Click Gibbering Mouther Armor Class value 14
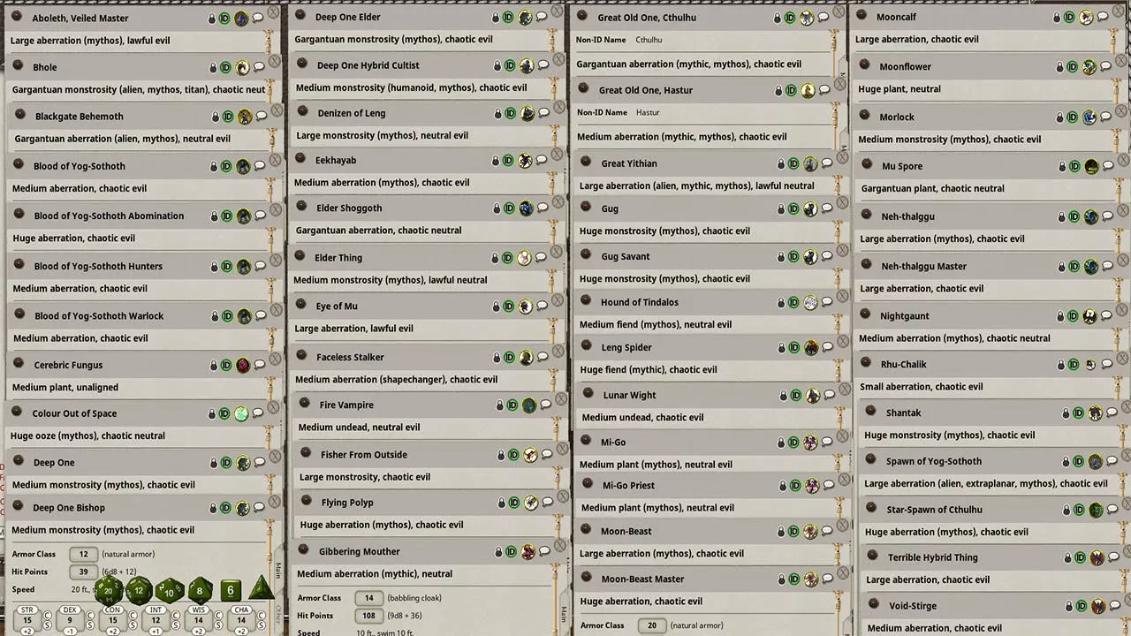This screenshot has width=1131, height=636. (368, 598)
